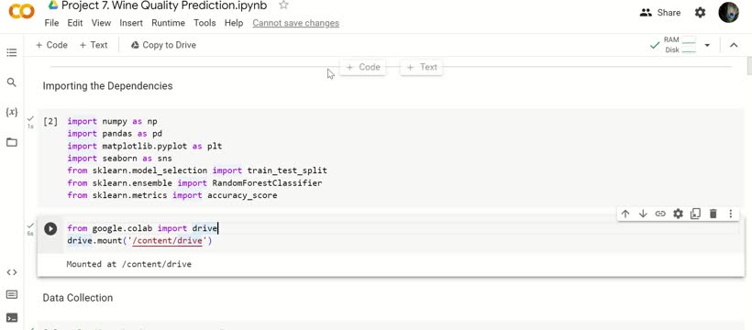Star the notebook title
The height and width of the screenshot is (330, 752).
tap(283, 5)
